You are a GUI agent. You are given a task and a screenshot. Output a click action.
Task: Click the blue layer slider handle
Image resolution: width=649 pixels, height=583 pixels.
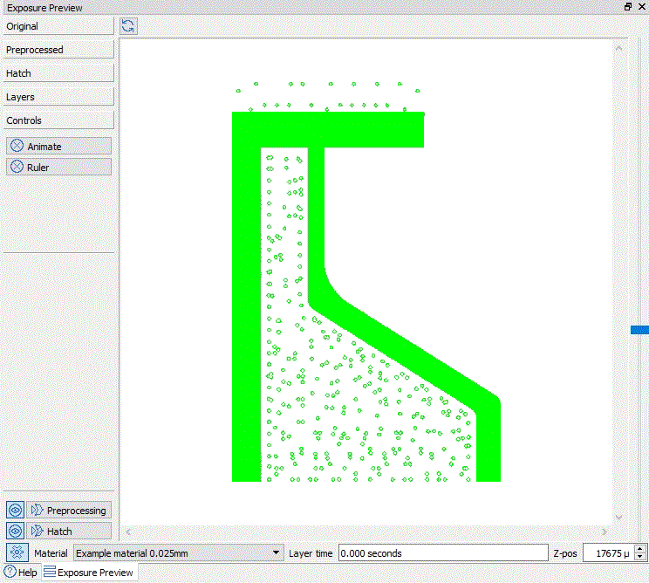coord(639,330)
